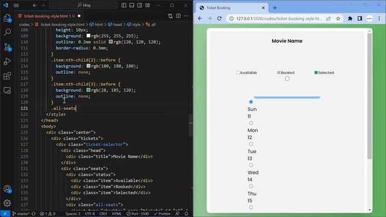Tick the seat checkbox below Booked

[x=287, y=79]
